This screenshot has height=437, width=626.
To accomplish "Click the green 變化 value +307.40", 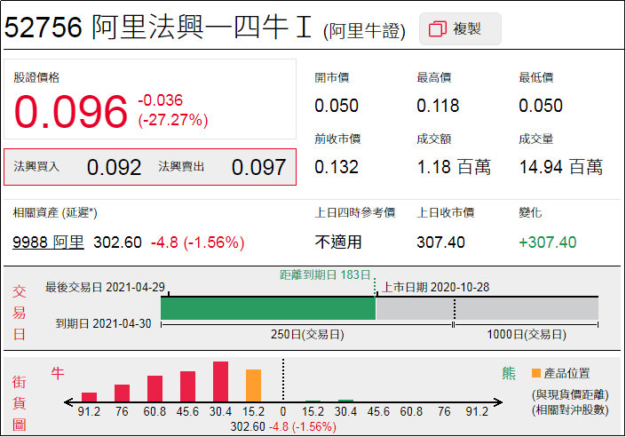I will pos(547,242).
